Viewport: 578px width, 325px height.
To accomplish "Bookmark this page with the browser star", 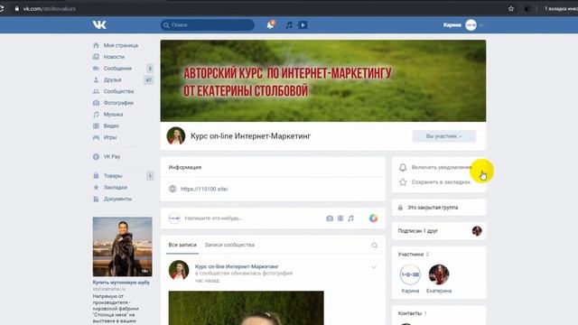I will pos(511,8).
